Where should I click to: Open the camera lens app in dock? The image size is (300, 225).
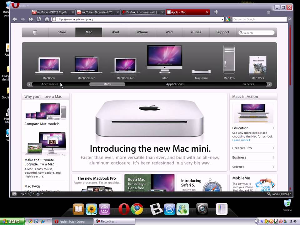tap(202, 209)
